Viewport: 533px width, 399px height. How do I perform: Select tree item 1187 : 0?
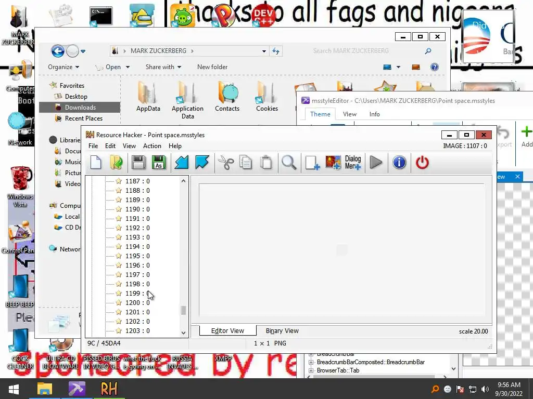(137, 181)
